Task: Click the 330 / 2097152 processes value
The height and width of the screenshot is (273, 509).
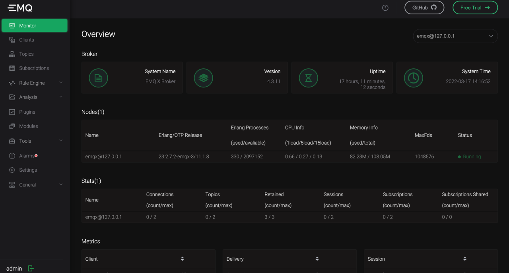Action: click(247, 157)
